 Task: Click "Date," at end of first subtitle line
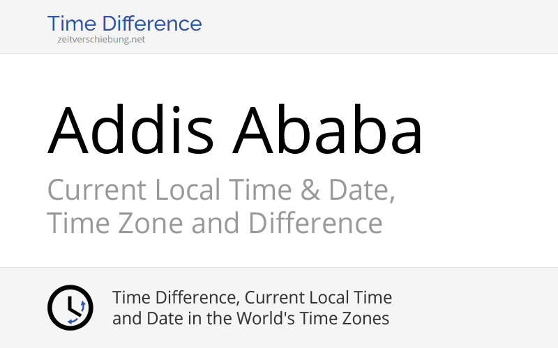point(361,191)
